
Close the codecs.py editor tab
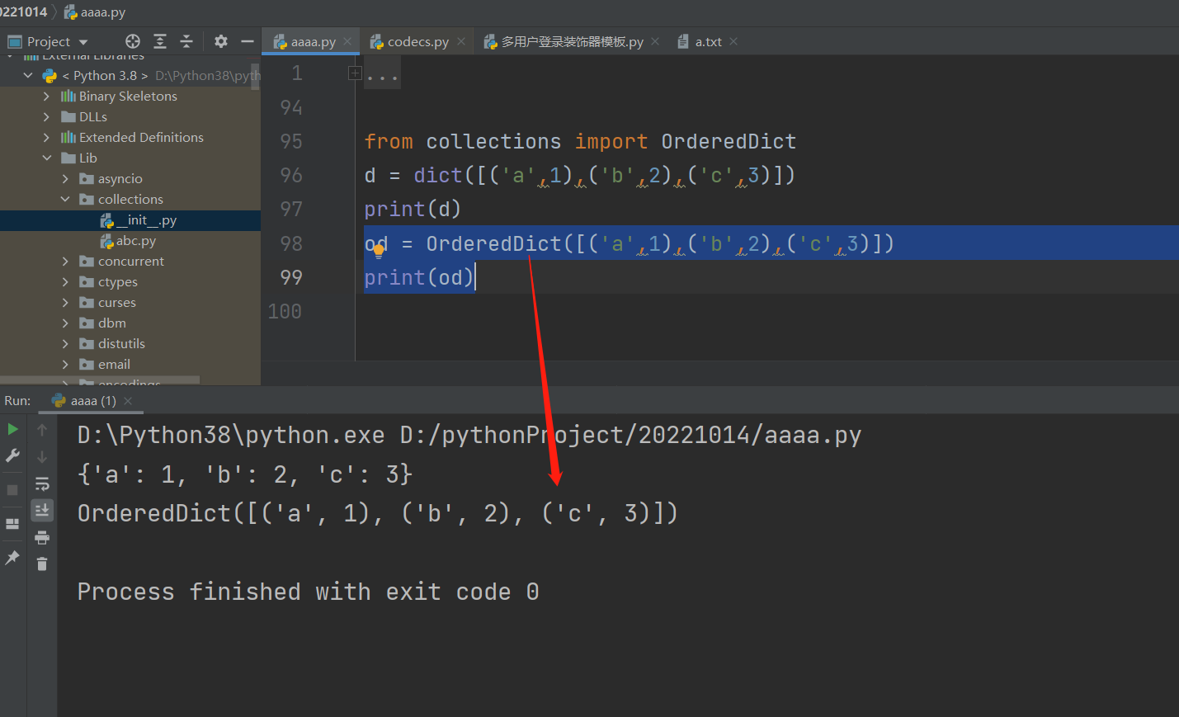coord(461,41)
